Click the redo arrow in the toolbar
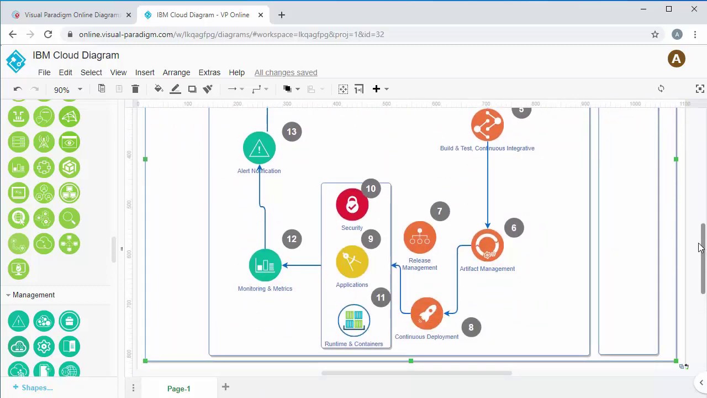This screenshot has width=707, height=398. click(x=35, y=89)
